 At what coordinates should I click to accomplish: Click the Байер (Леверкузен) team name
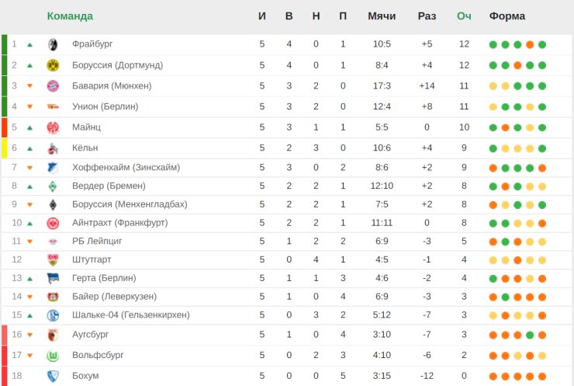point(114,296)
